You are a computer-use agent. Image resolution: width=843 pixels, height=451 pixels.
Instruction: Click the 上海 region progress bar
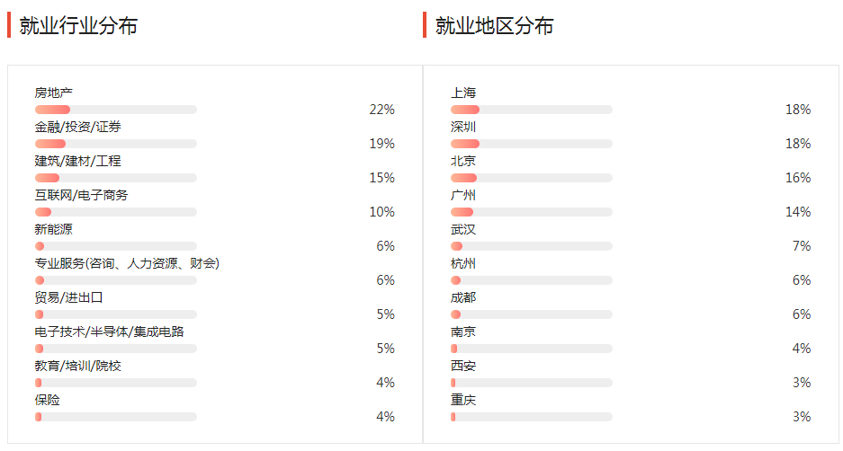pos(531,110)
